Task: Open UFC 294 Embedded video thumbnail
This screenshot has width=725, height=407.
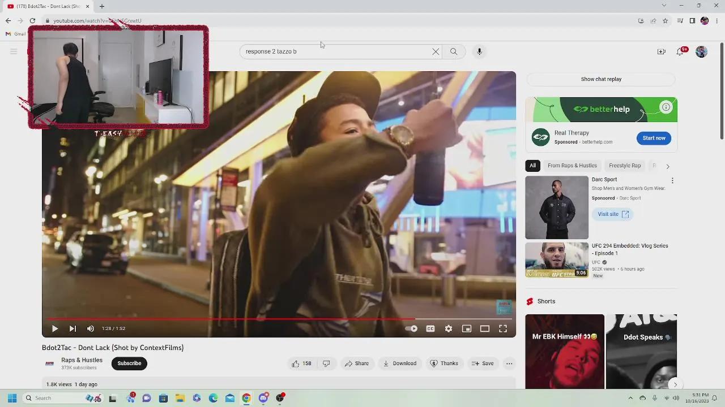Action: tap(557, 260)
